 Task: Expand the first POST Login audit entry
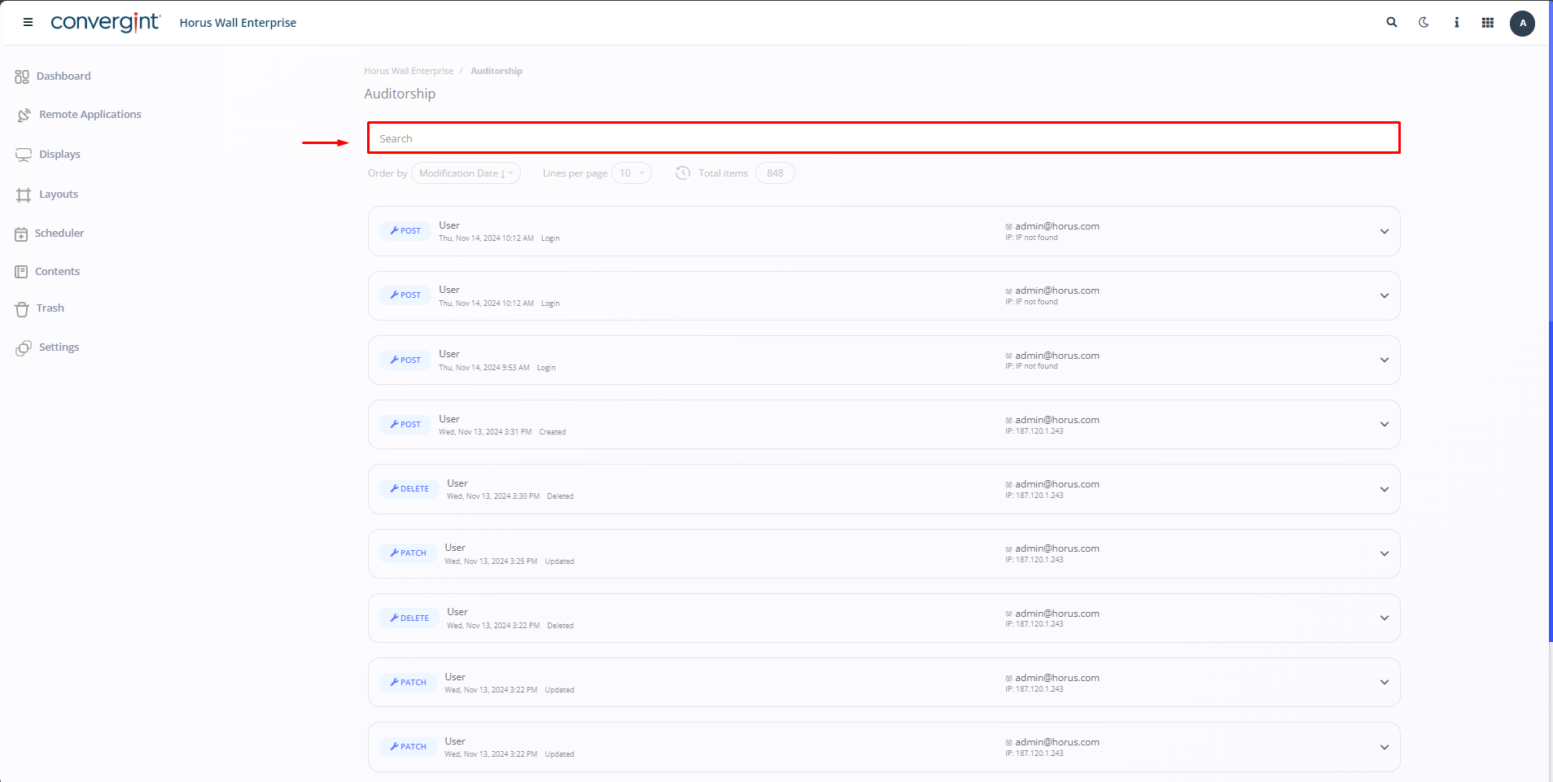point(1384,232)
